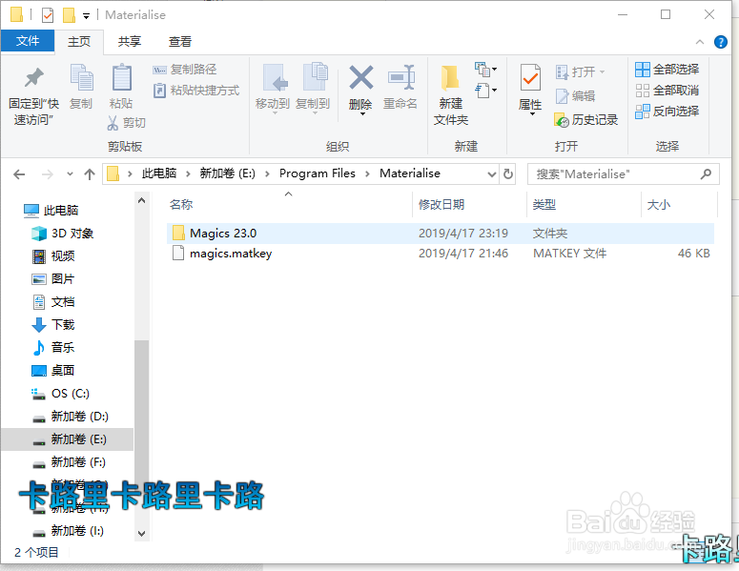Click 编辑 (Edit) in the ribbon
739x571 pixels.
pos(575,96)
